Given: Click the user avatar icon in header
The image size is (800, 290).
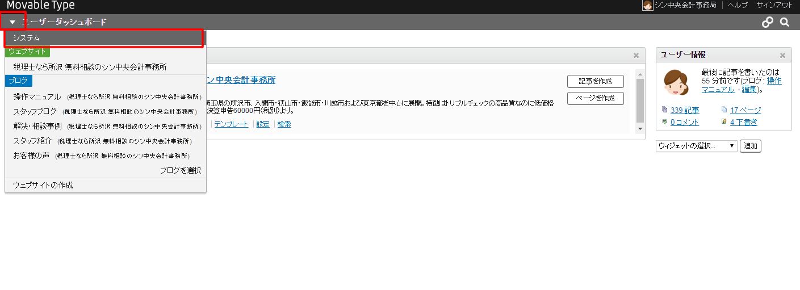Looking at the screenshot, I should 647,5.
